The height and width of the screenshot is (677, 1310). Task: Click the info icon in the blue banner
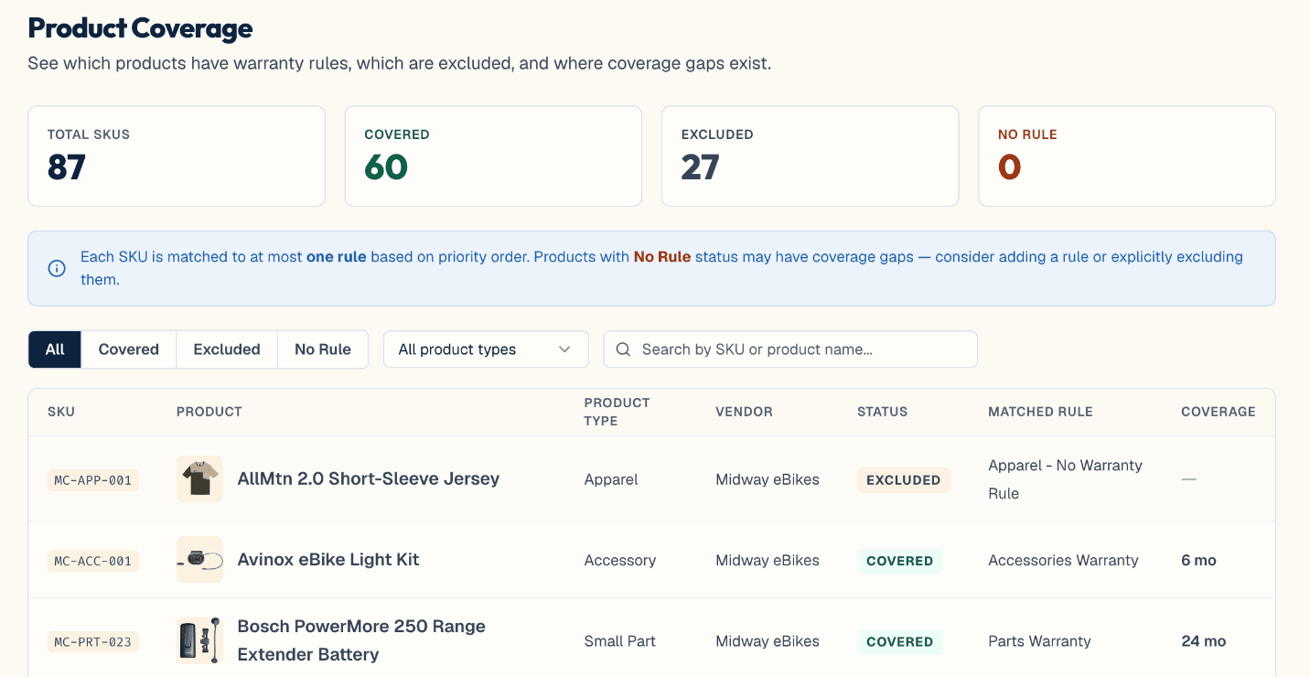(57, 268)
